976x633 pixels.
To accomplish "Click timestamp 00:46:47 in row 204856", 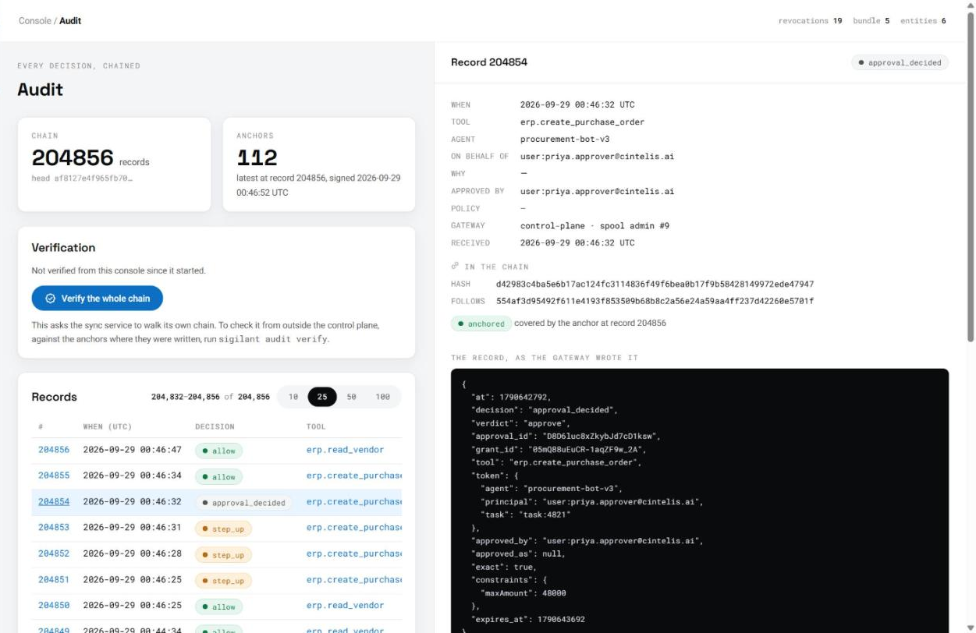I will coord(132,450).
